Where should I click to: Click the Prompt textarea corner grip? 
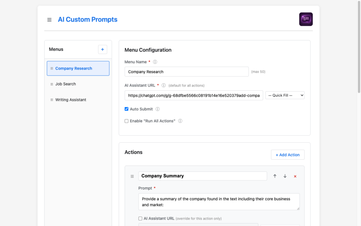[x=298, y=208]
